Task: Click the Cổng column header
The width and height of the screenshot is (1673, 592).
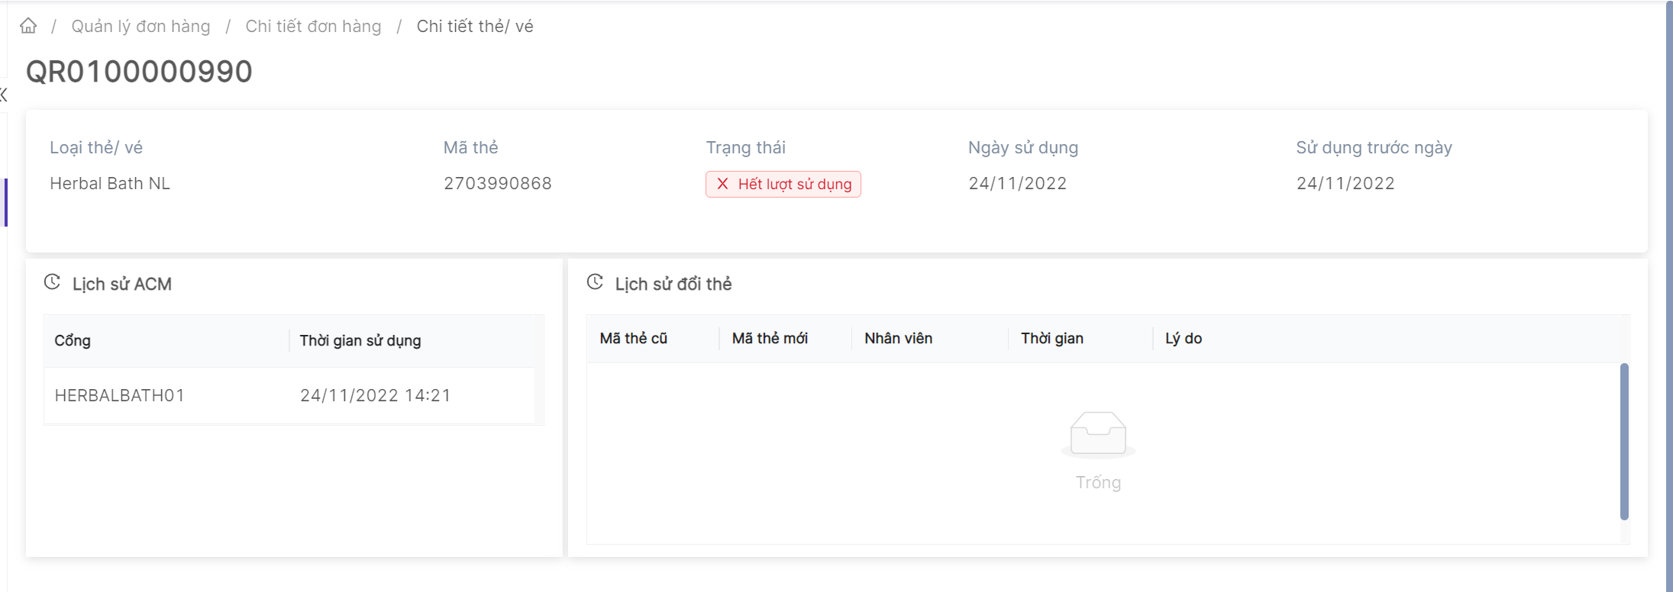Action: (x=73, y=340)
